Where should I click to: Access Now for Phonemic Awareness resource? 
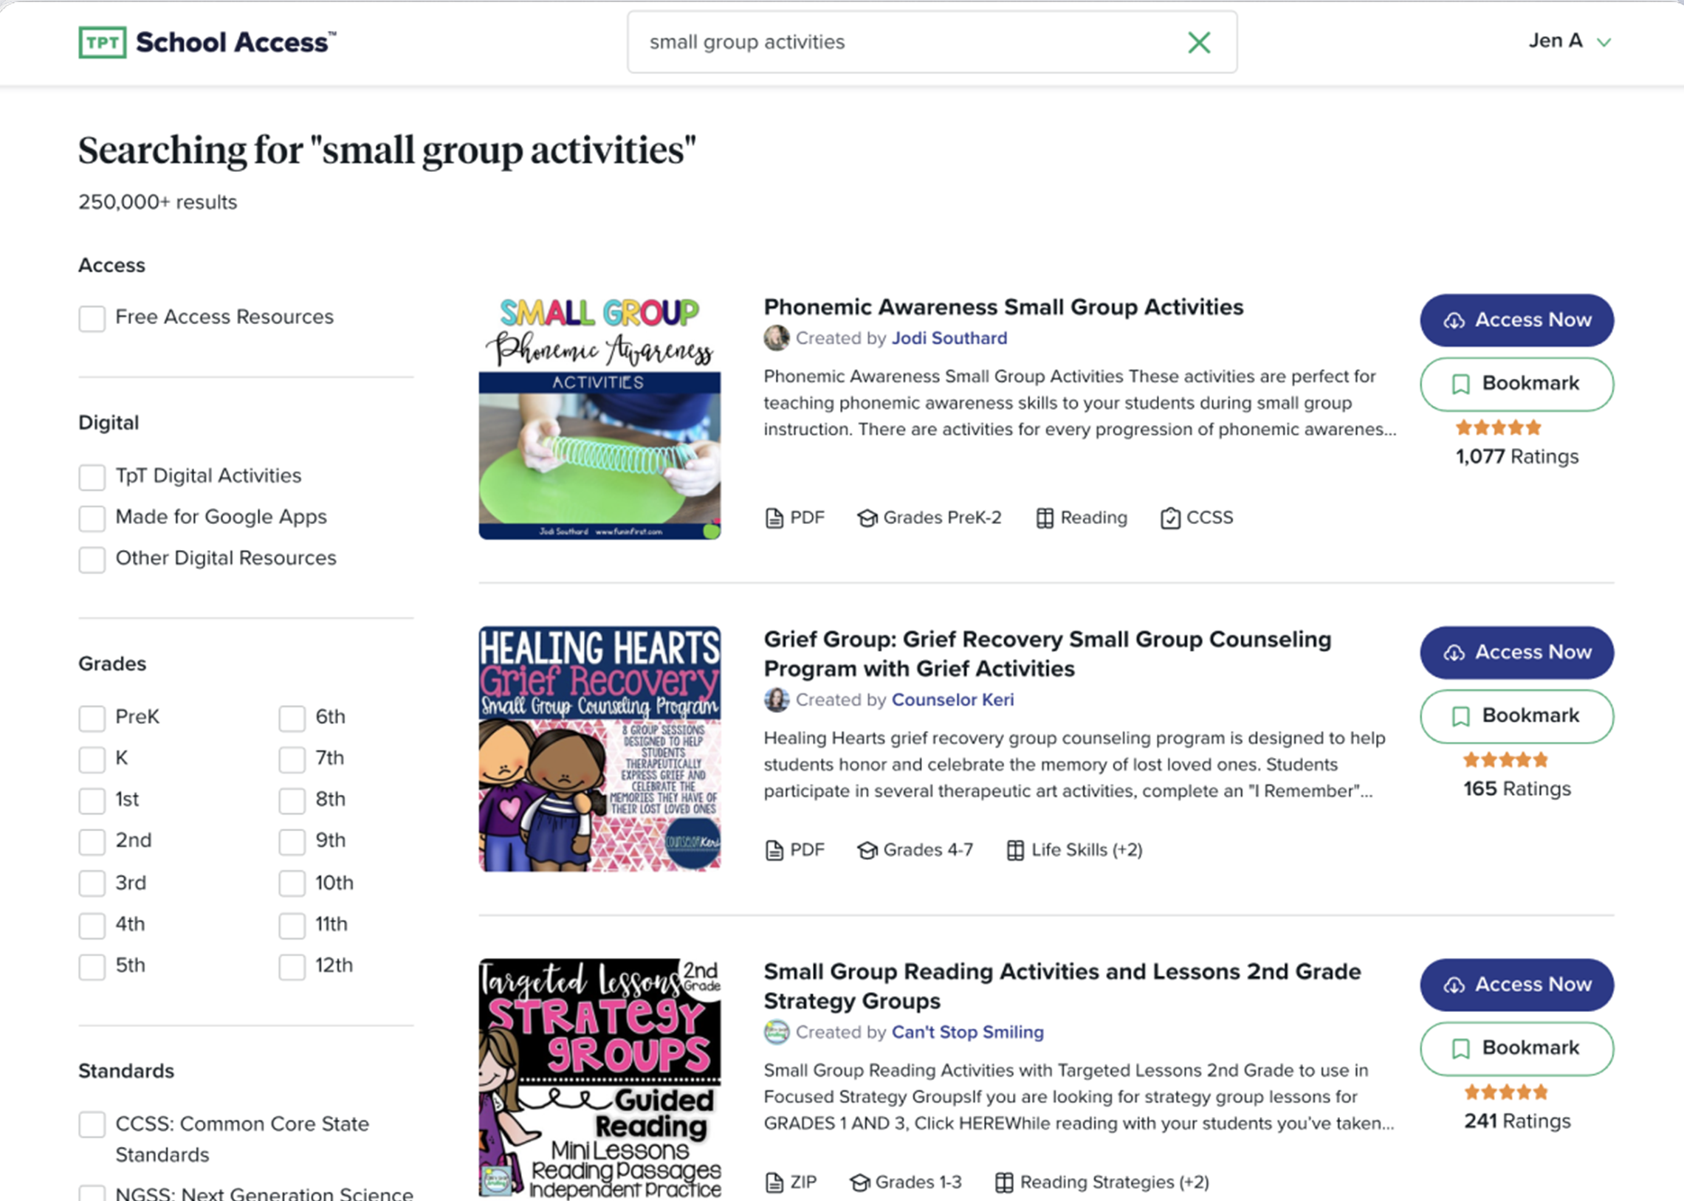[x=1516, y=320]
